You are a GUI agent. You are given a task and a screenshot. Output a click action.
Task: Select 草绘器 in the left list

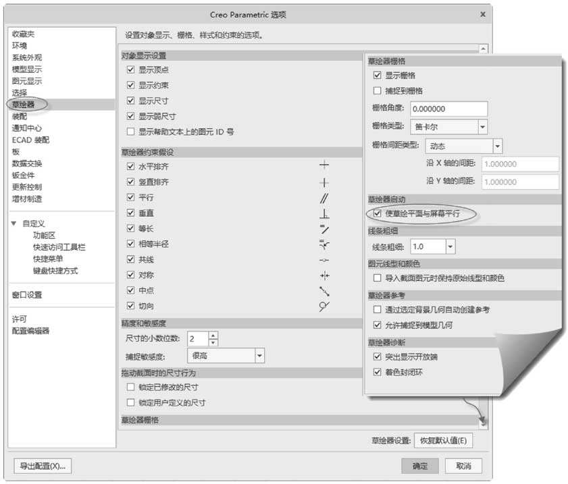pyautogui.click(x=24, y=105)
